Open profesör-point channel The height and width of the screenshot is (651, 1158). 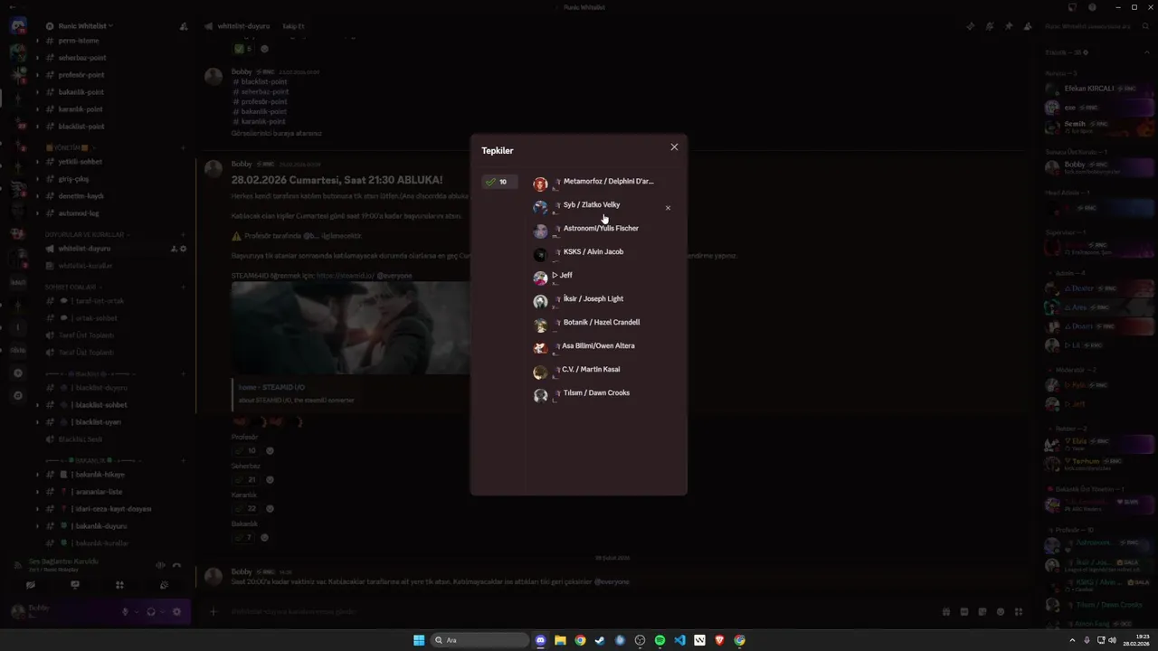(81, 75)
